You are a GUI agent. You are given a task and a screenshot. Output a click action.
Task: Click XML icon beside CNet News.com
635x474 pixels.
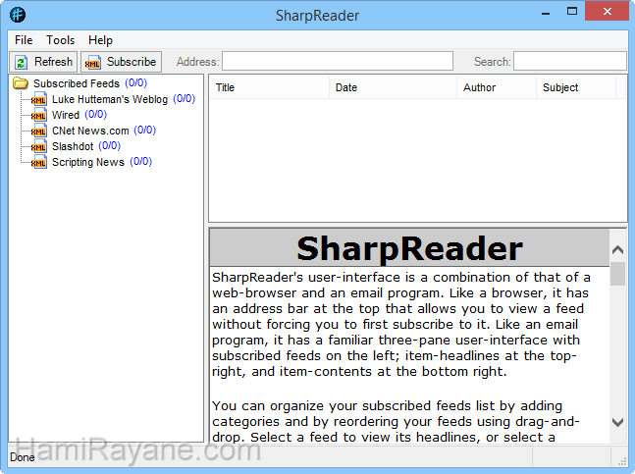tap(39, 131)
